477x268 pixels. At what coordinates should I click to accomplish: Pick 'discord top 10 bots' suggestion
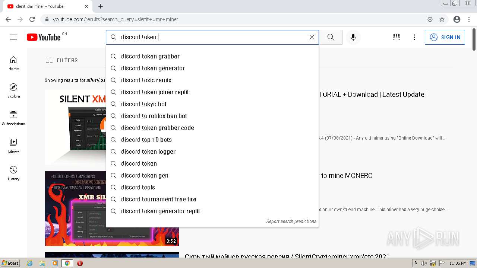pos(212,140)
